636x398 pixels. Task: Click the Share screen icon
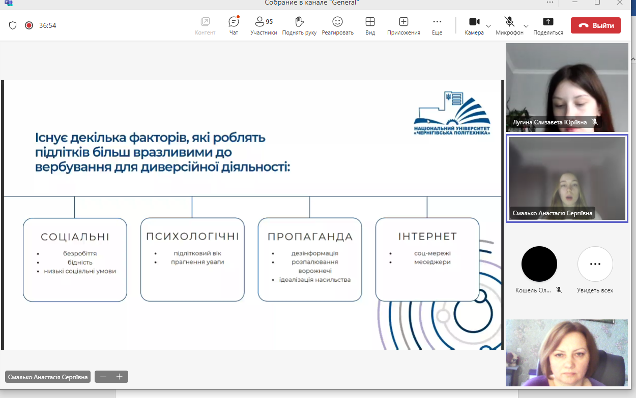point(548,22)
